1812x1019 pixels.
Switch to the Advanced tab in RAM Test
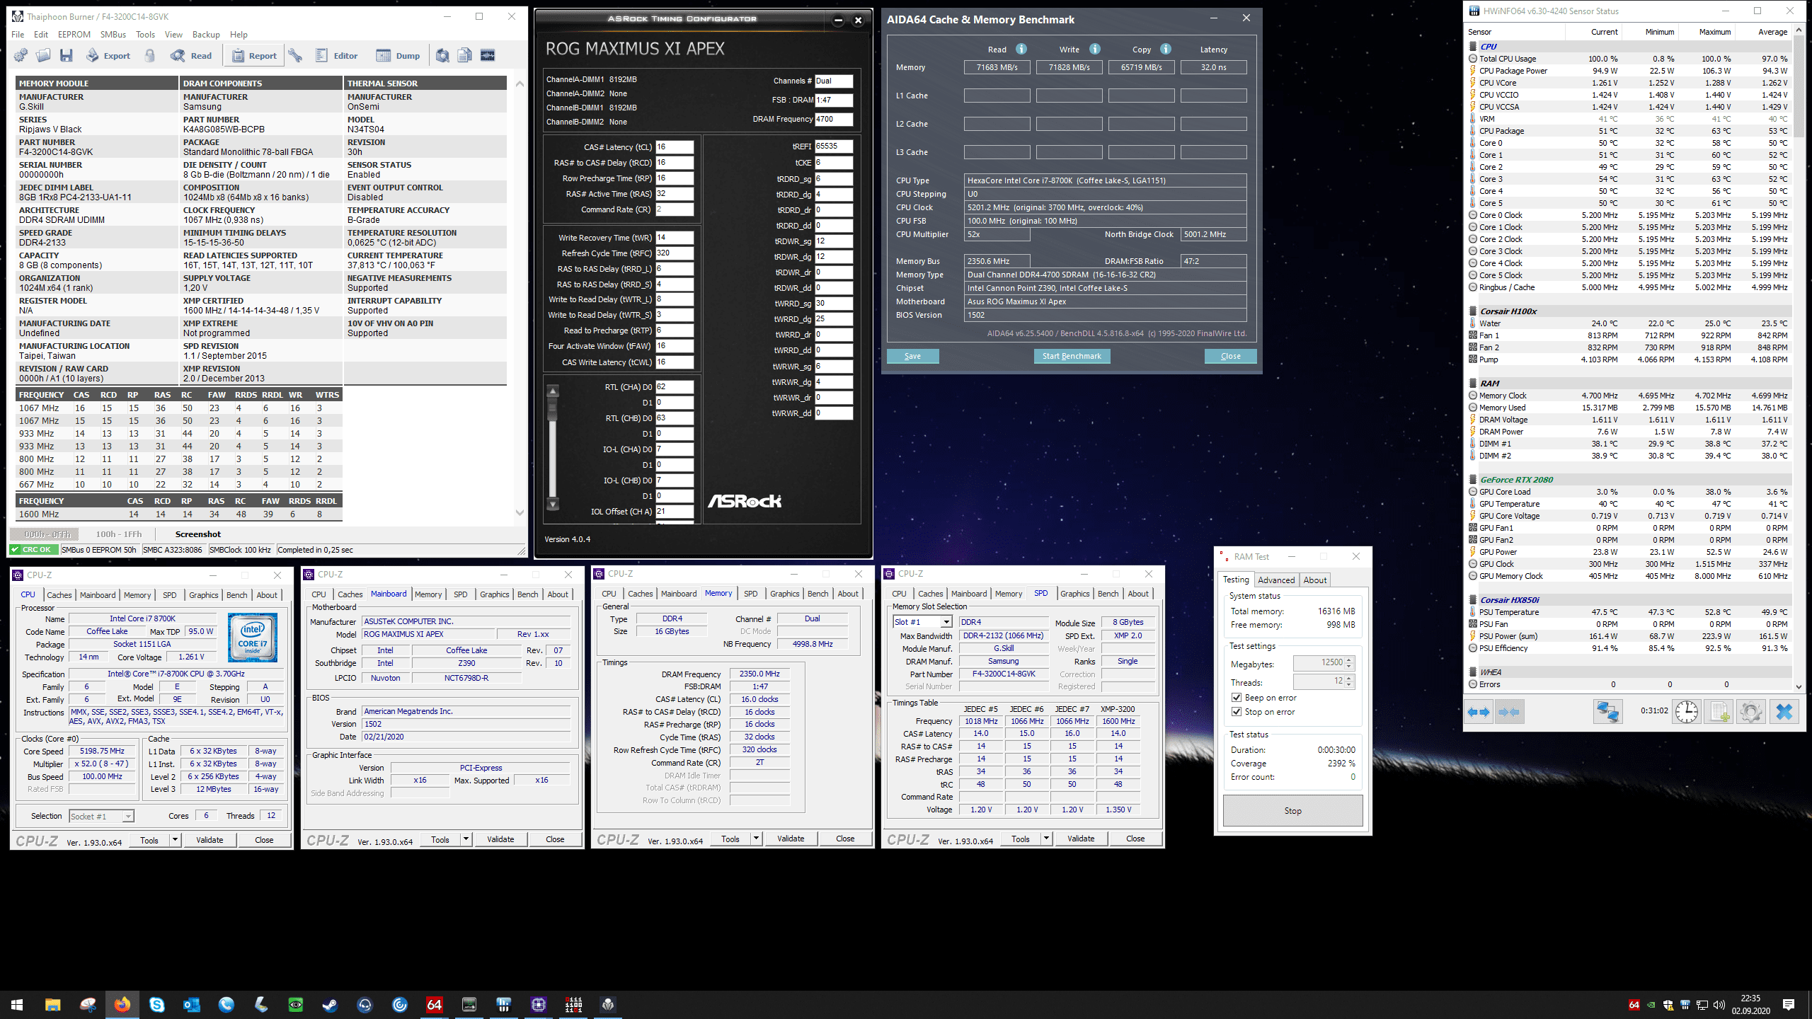pyautogui.click(x=1276, y=580)
